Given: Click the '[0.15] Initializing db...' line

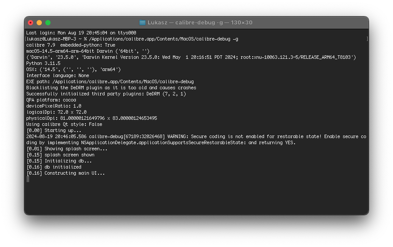Looking at the screenshot, I should (x=59, y=161).
